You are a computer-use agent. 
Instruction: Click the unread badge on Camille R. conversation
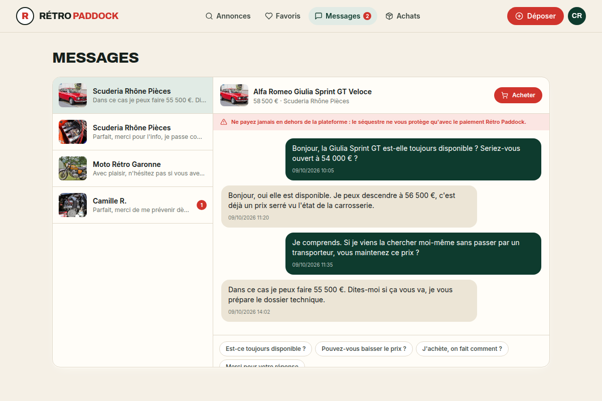coord(202,205)
